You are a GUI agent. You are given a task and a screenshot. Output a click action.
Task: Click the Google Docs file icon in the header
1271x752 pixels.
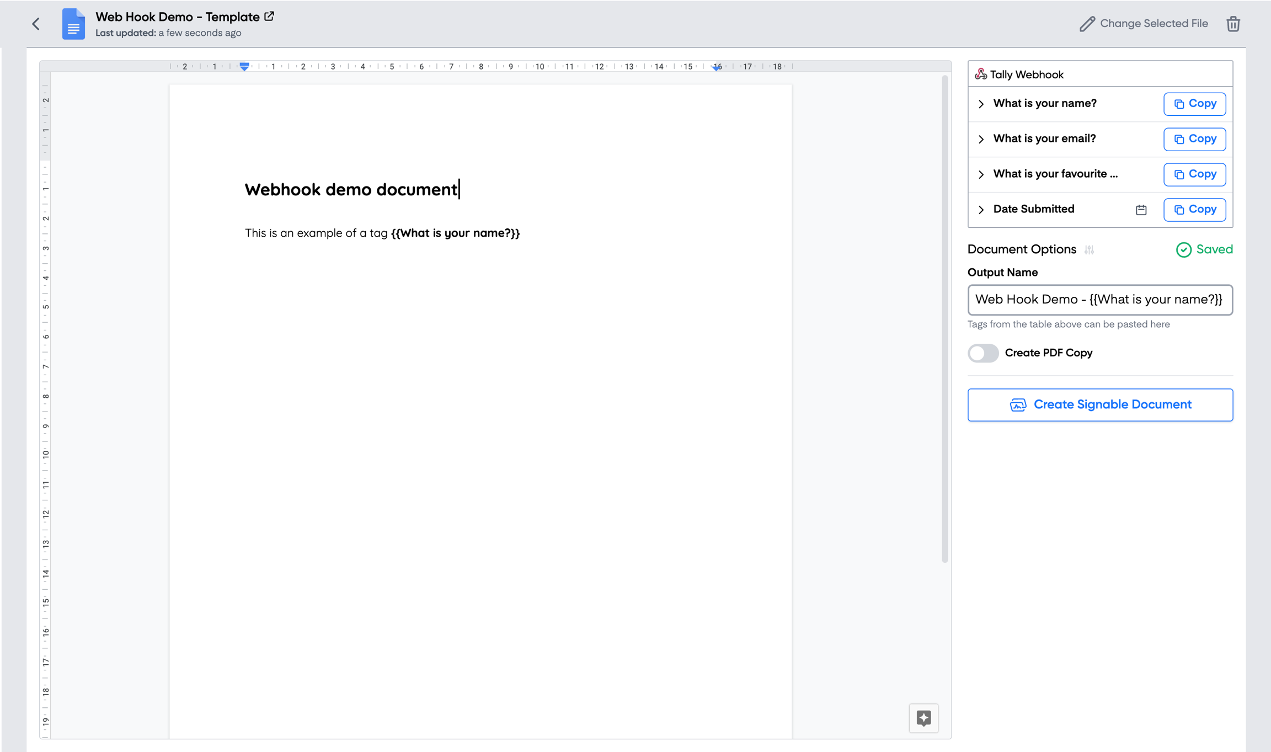pyautogui.click(x=73, y=24)
